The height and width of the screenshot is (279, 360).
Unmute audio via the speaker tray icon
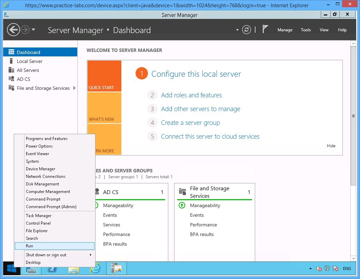click(x=319, y=268)
